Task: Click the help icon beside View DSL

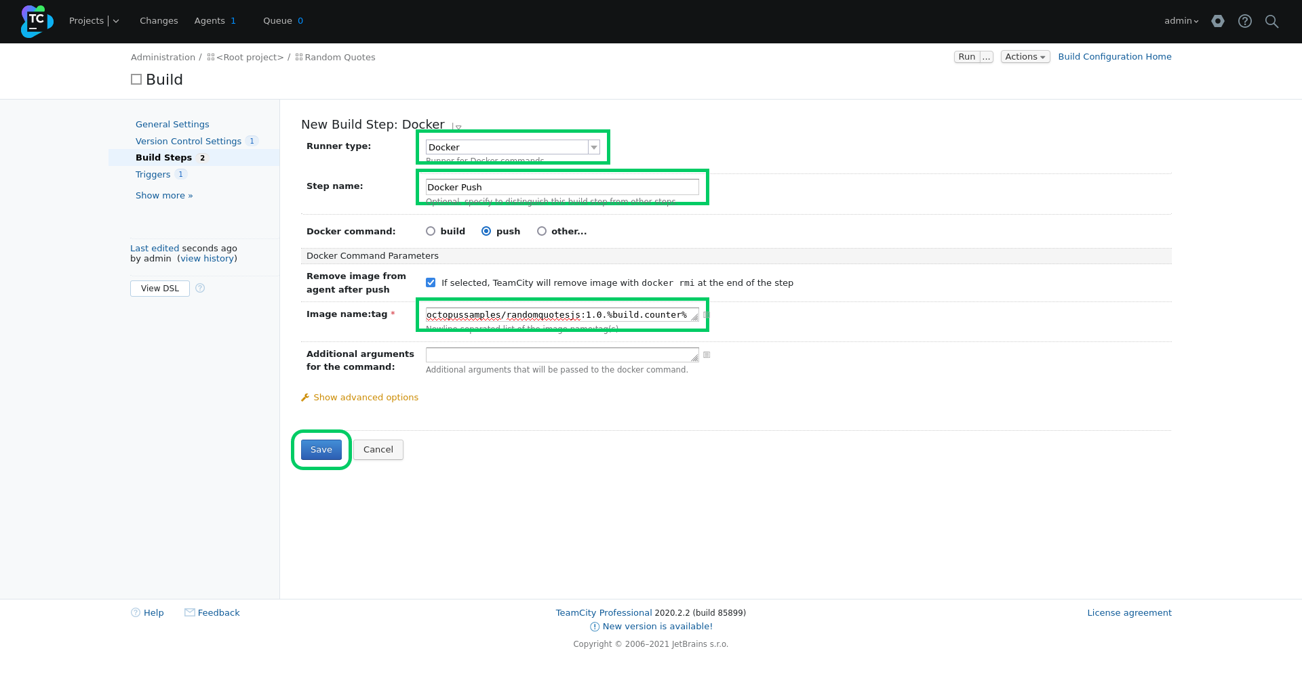Action: click(x=200, y=288)
